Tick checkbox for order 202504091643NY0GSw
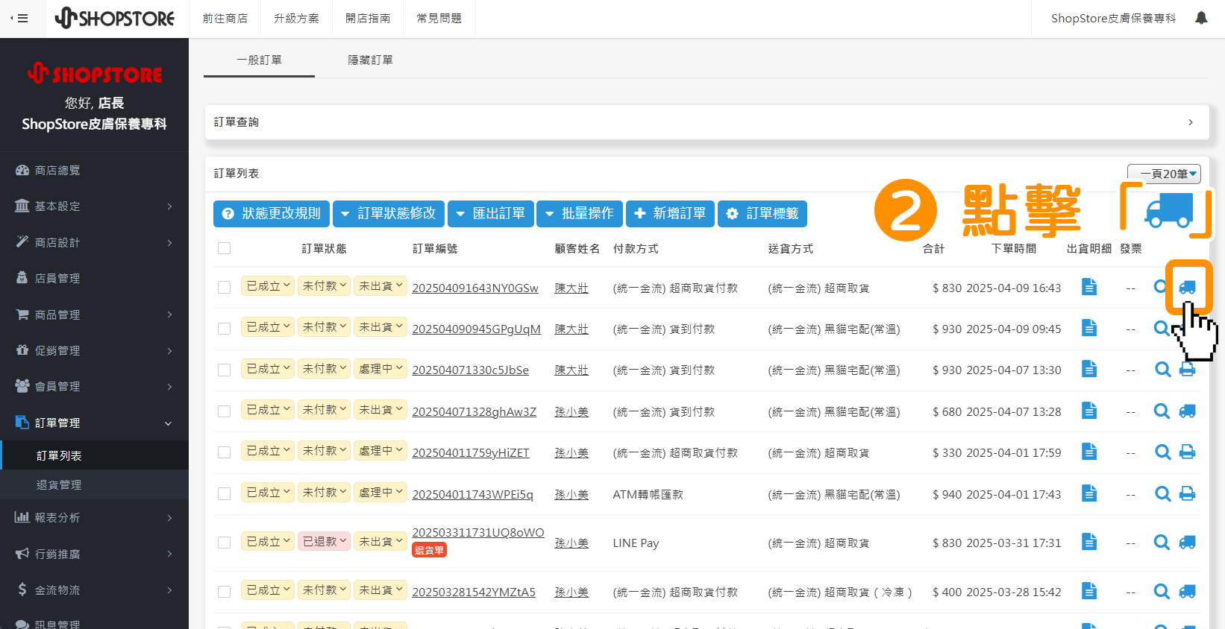Image resolution: width=1225 pixels, height=629 pixels. click(224, 287)
